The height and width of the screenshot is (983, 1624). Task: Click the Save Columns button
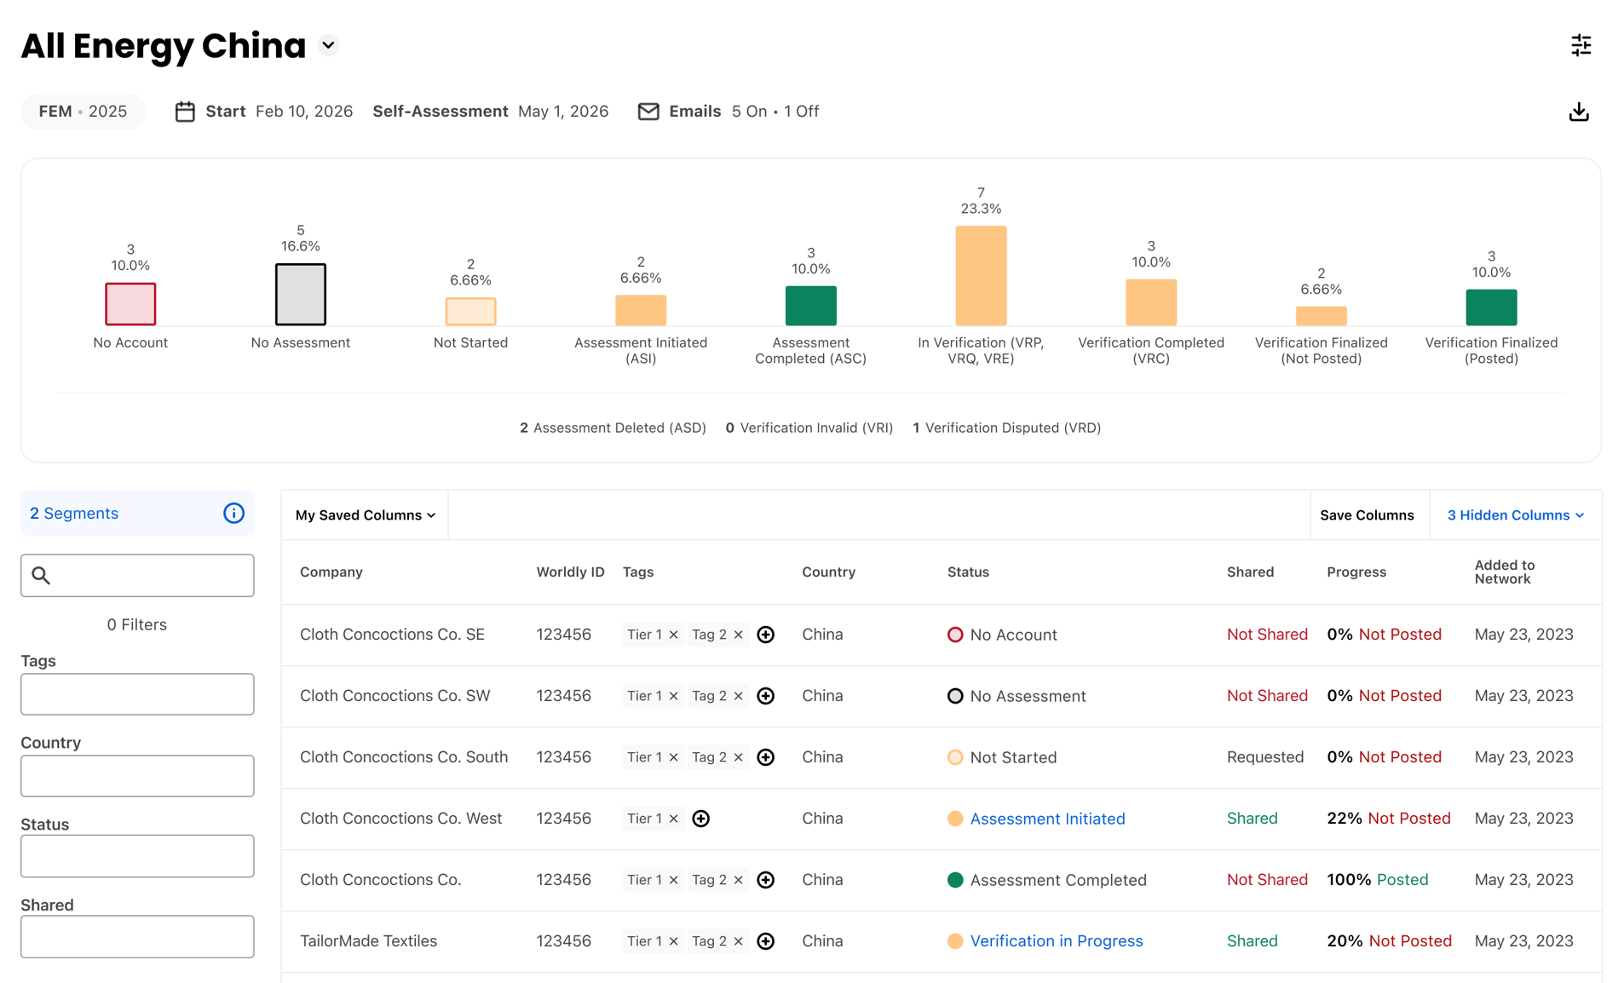[x=1366, y=515]
